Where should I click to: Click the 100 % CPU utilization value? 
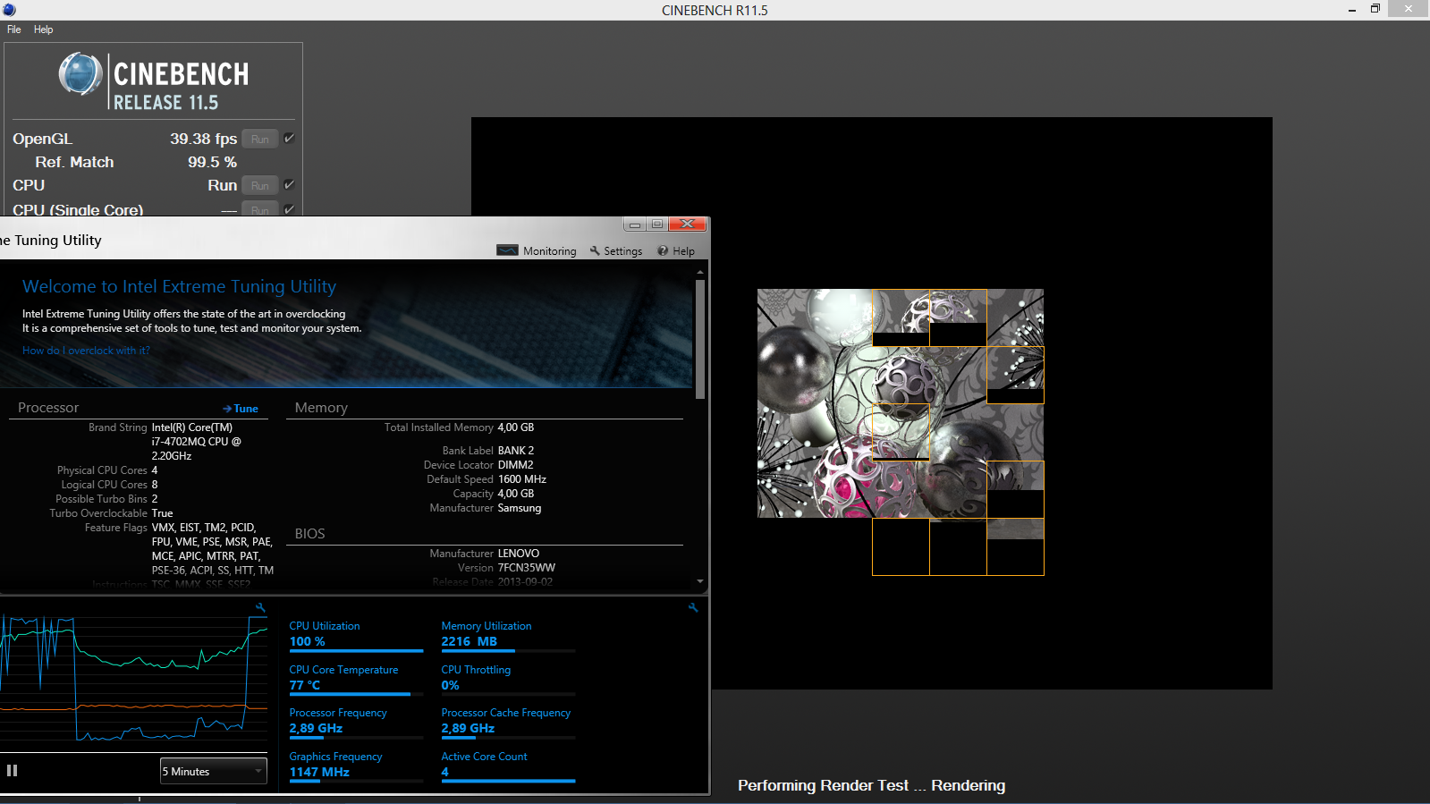307,641
